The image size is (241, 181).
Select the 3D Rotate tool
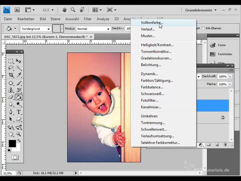pyautogui.click(x=11, y=127)
